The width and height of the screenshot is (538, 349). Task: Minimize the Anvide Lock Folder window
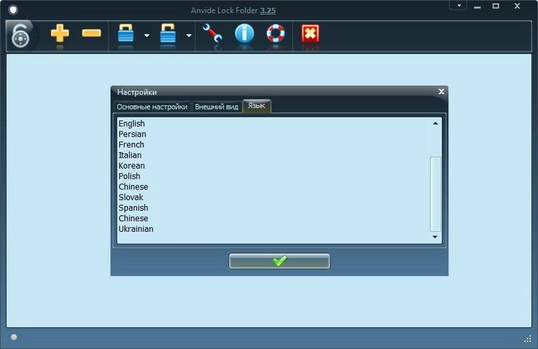477,6
